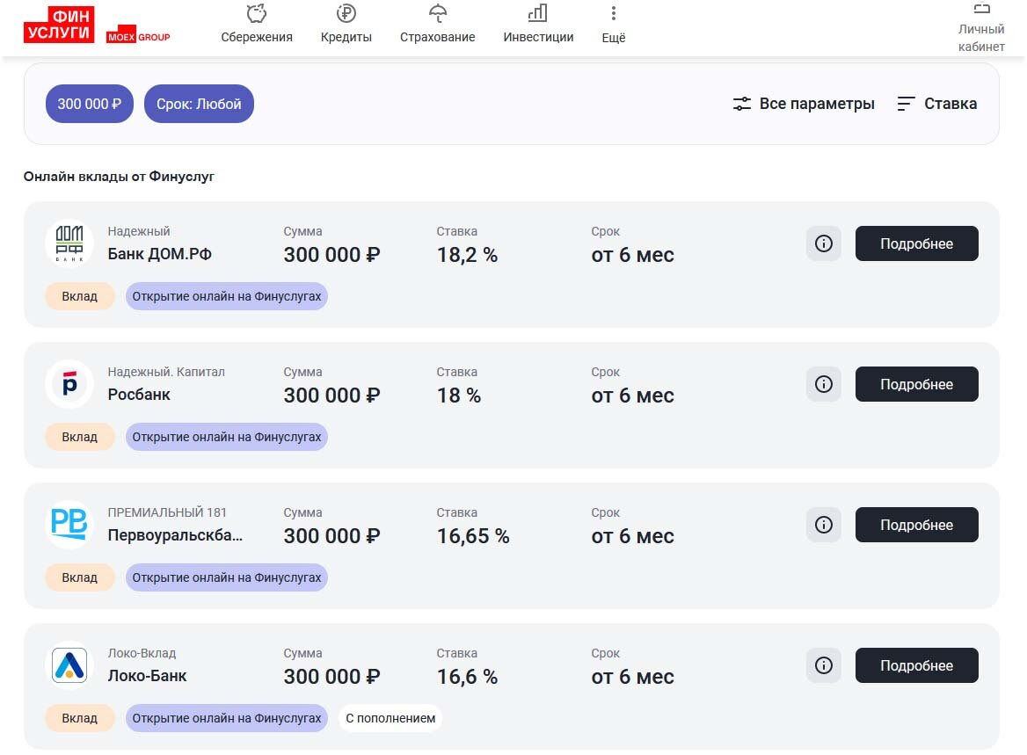Click the Кредиты ruble coin icon
This screenshot has height=755, width=1027.
346,13
